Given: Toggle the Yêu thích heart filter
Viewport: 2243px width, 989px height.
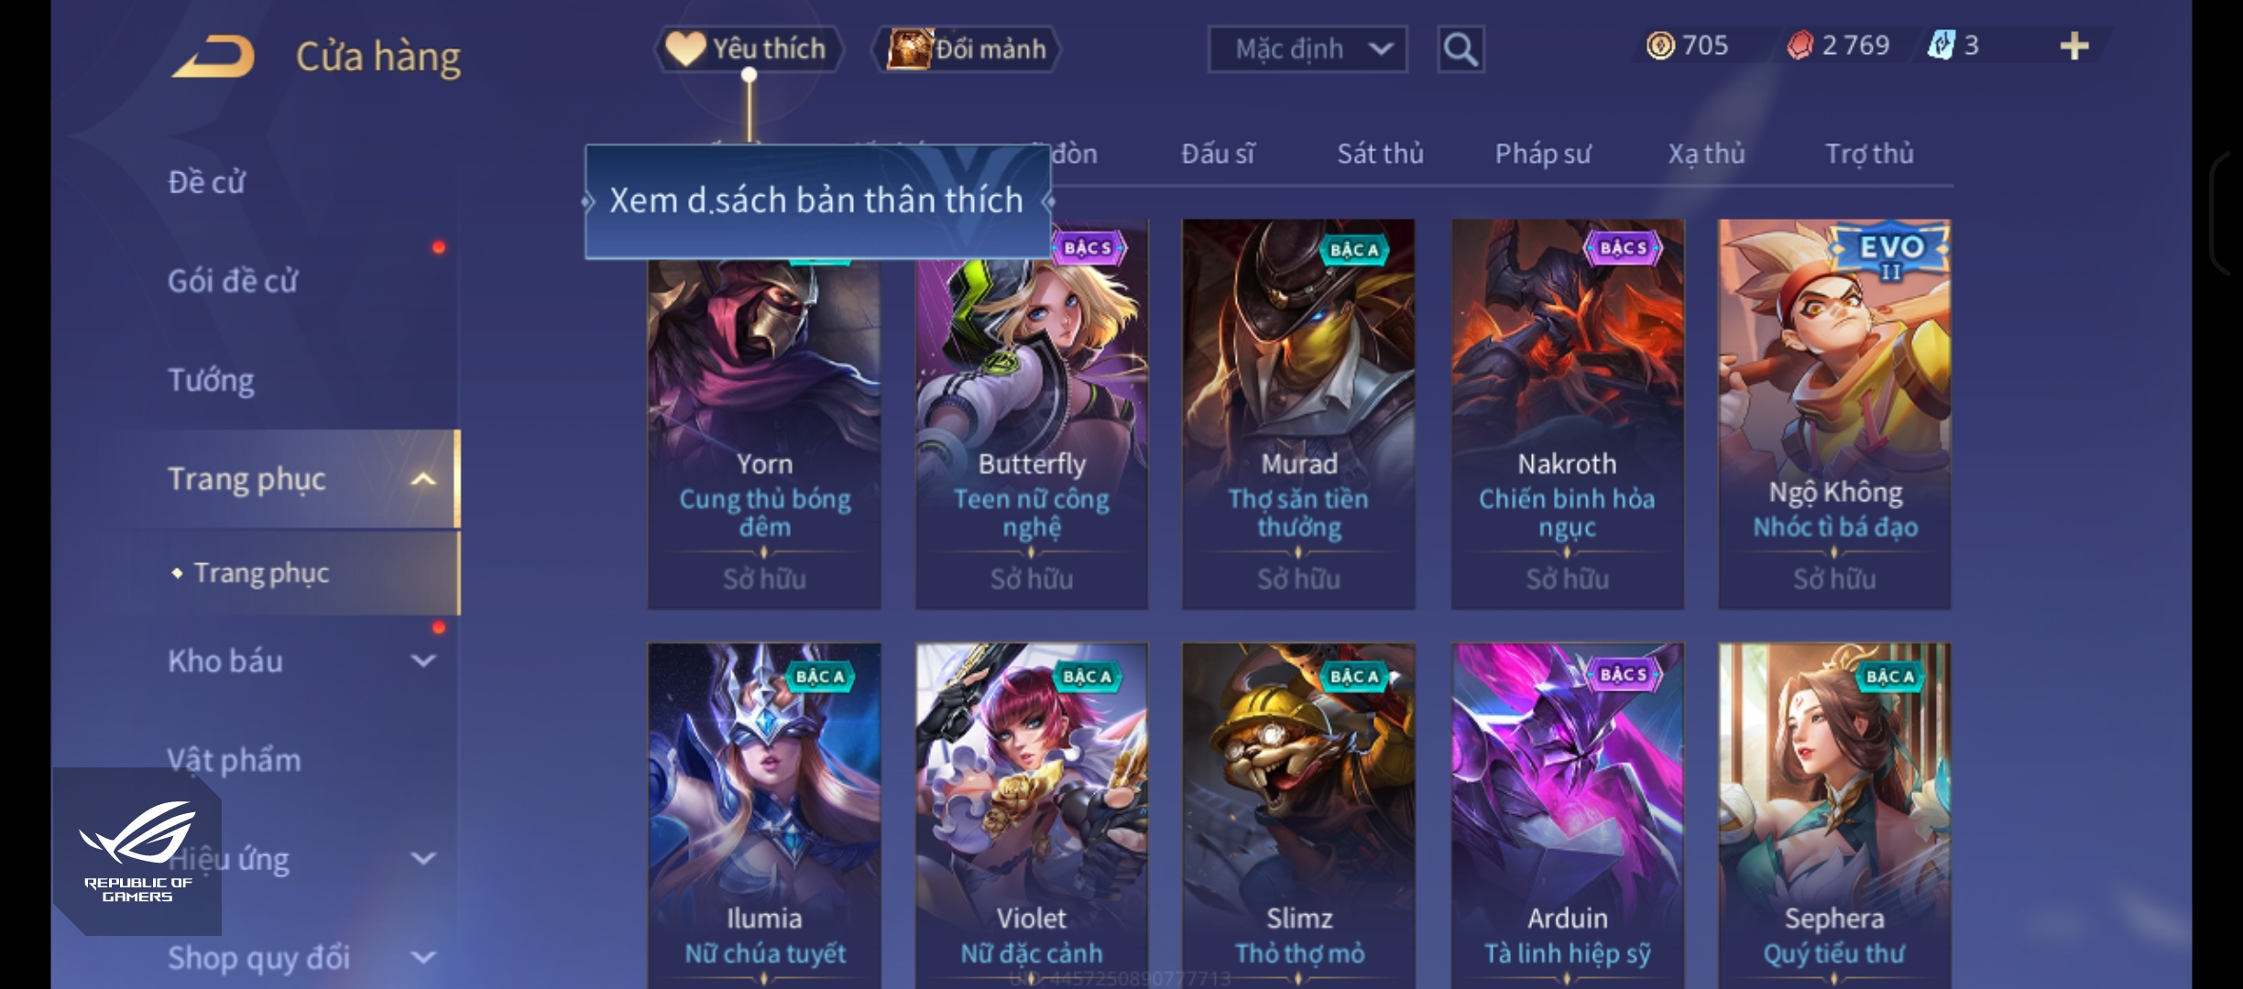Looking at the screenshot, I should pos(748,49).
